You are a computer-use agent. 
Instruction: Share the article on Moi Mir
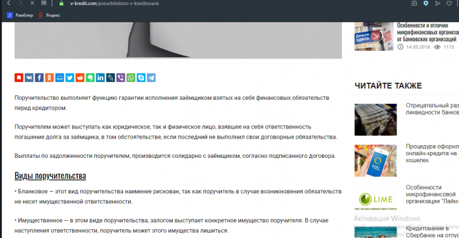59,78
